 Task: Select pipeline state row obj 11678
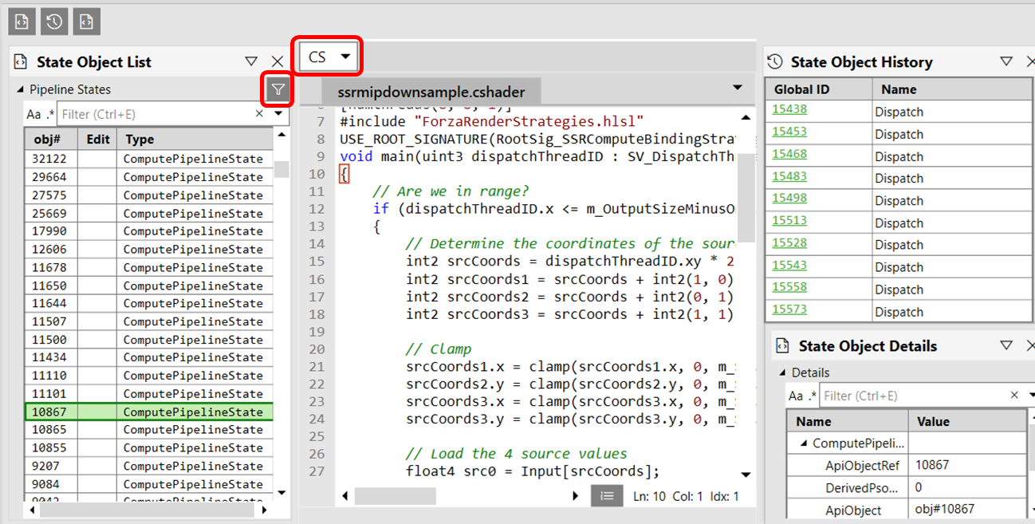click(x=149, y=267)
